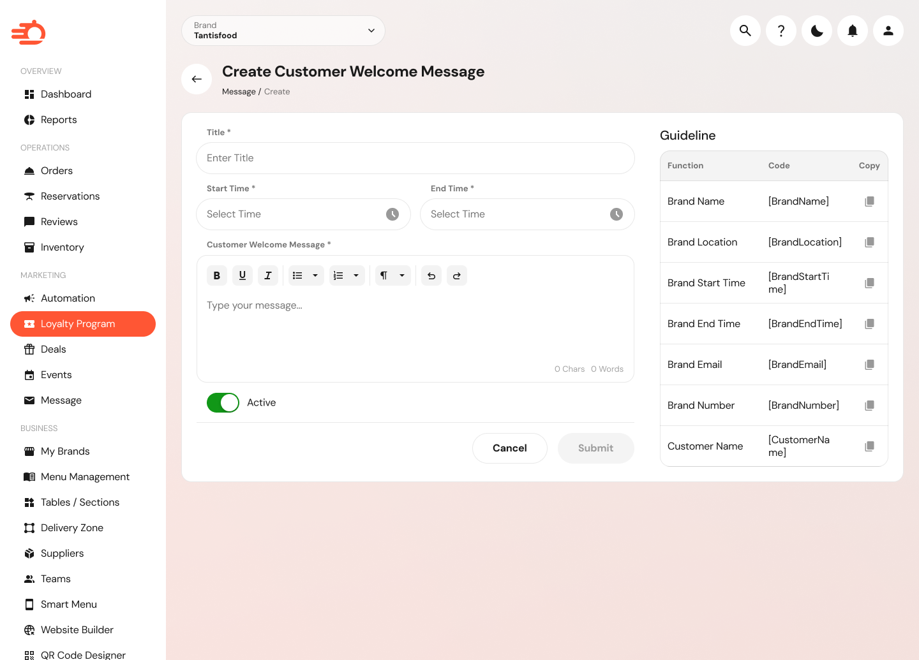Open Menu Management in sidebar

click(83, 477)
